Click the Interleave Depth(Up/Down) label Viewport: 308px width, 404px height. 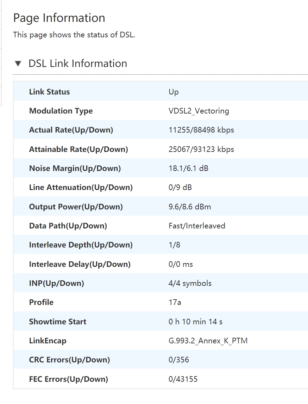click(x=81, y=245)
